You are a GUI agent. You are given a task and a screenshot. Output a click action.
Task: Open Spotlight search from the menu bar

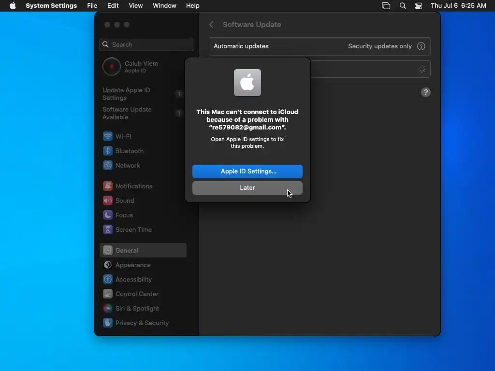click(x=403, y=6)
